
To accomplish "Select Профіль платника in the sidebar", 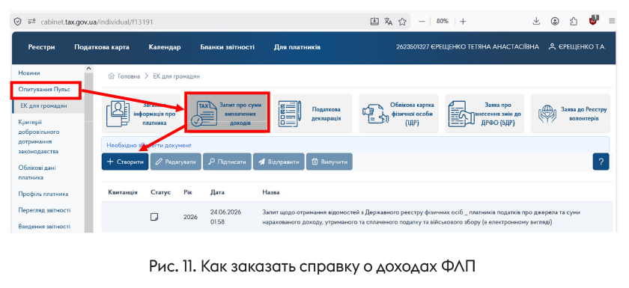I will pos(43,194).
